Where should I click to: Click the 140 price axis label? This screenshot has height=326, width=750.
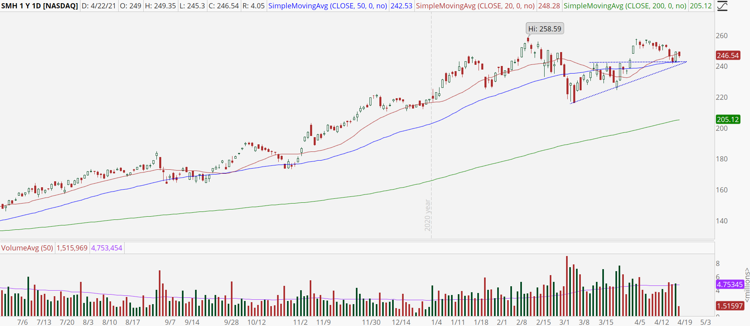pyautogui.click(x=722, y=221)
